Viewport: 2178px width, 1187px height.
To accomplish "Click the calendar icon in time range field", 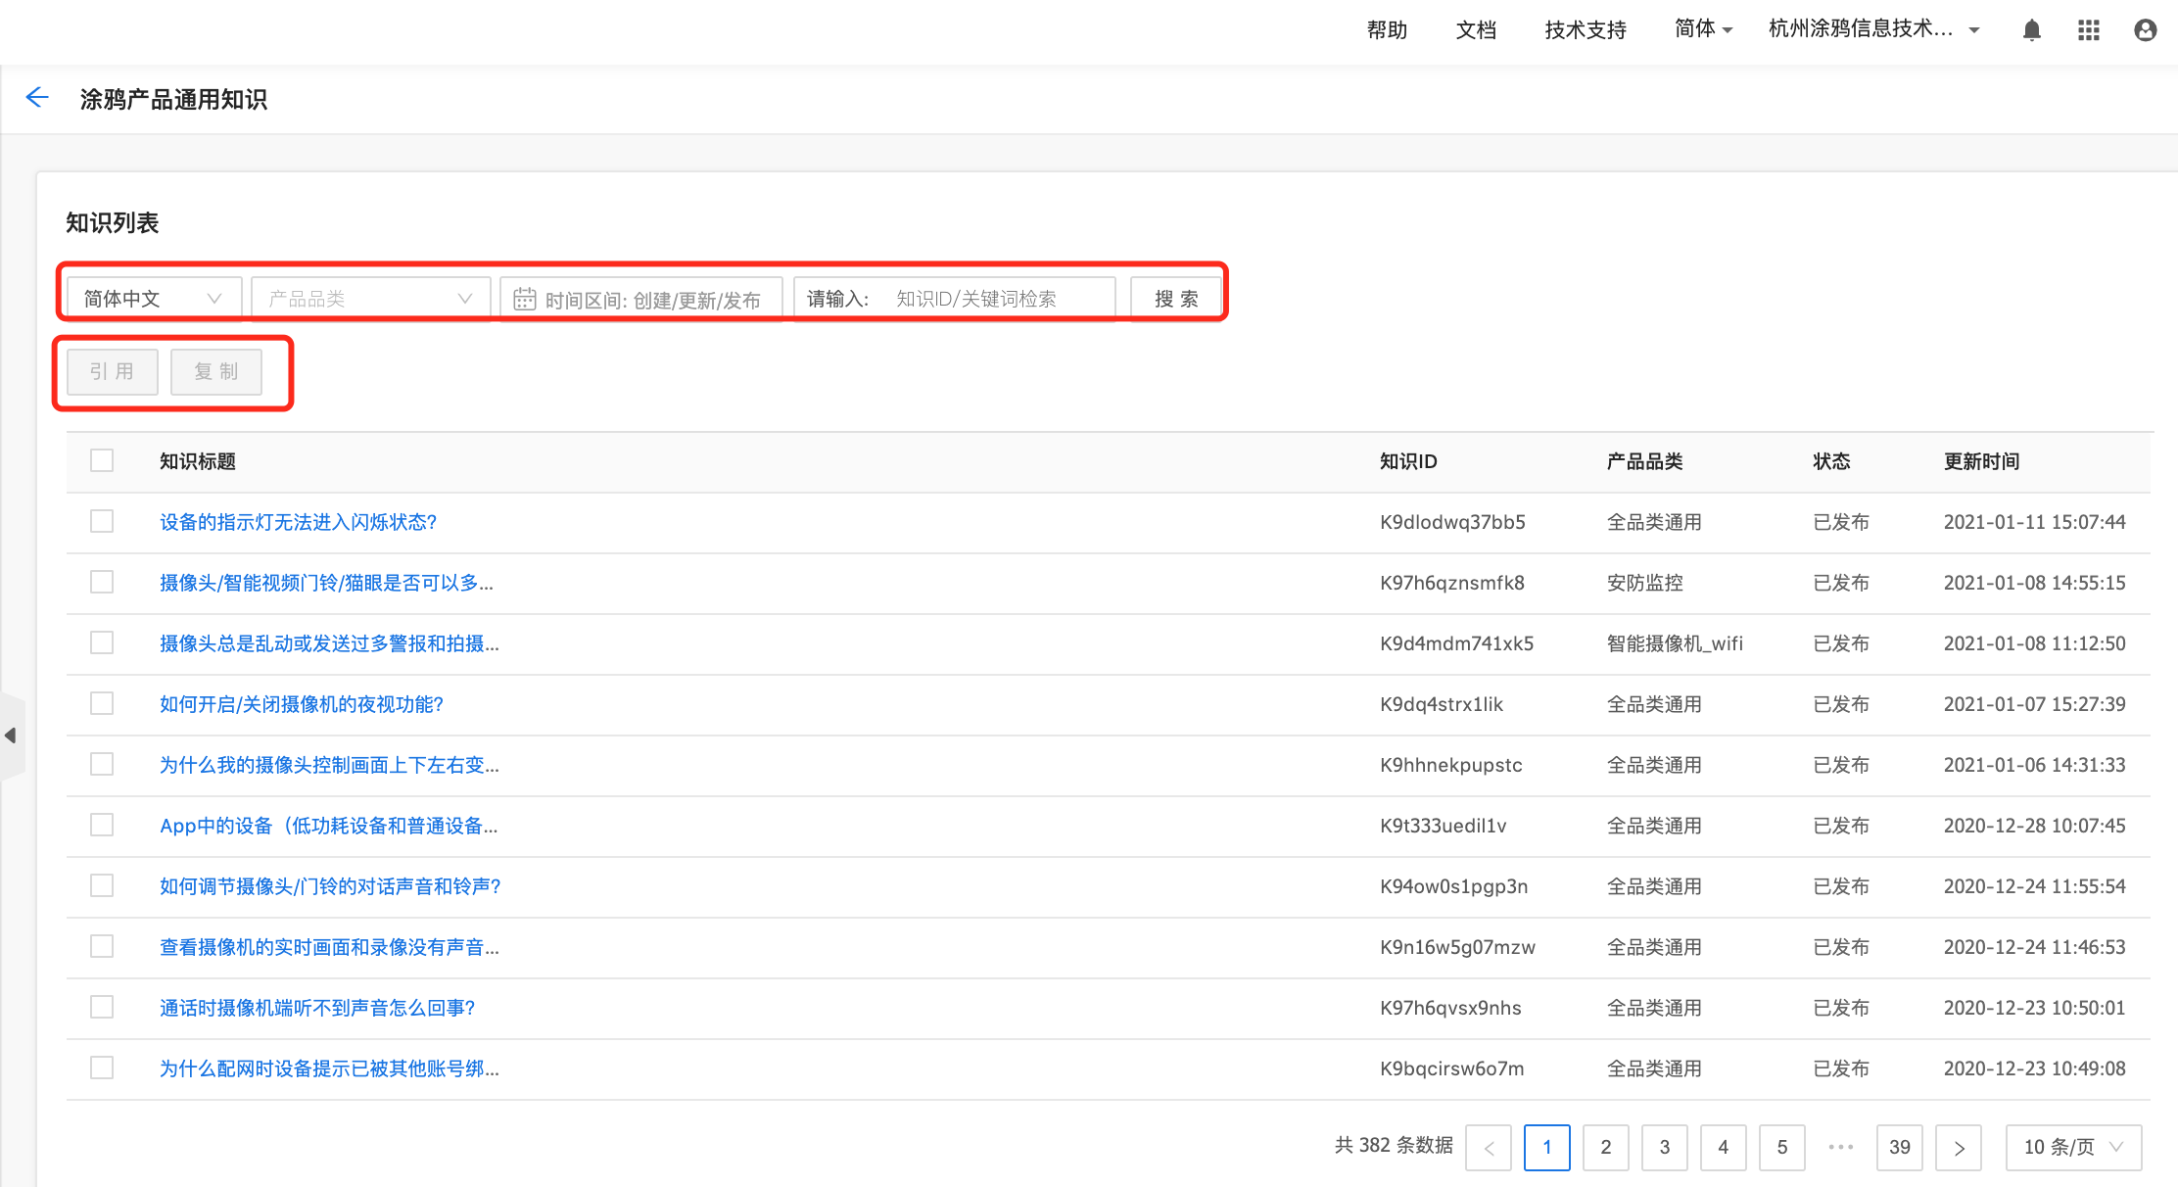I will (x=525, y=299).
